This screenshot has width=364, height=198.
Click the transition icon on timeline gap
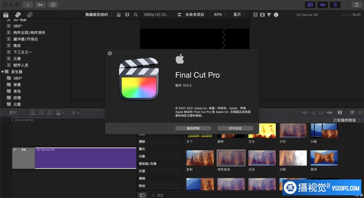tap(24, 150)
